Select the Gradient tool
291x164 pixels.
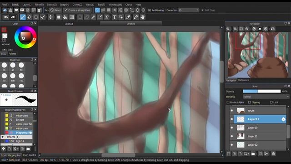72,17
